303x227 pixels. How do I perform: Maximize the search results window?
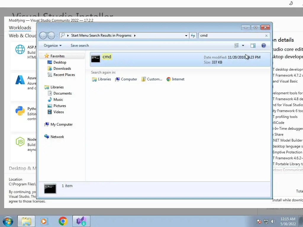tap(255, 27)
